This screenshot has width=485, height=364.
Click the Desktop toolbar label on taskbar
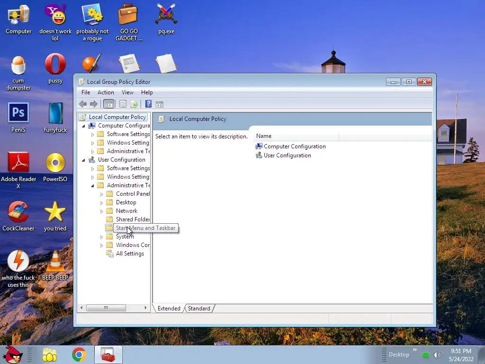[x=399, y=355]
